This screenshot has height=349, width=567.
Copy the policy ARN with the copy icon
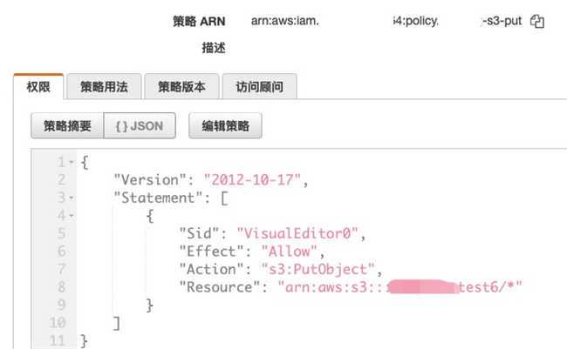pyautogui.click(x=537, y=21)
